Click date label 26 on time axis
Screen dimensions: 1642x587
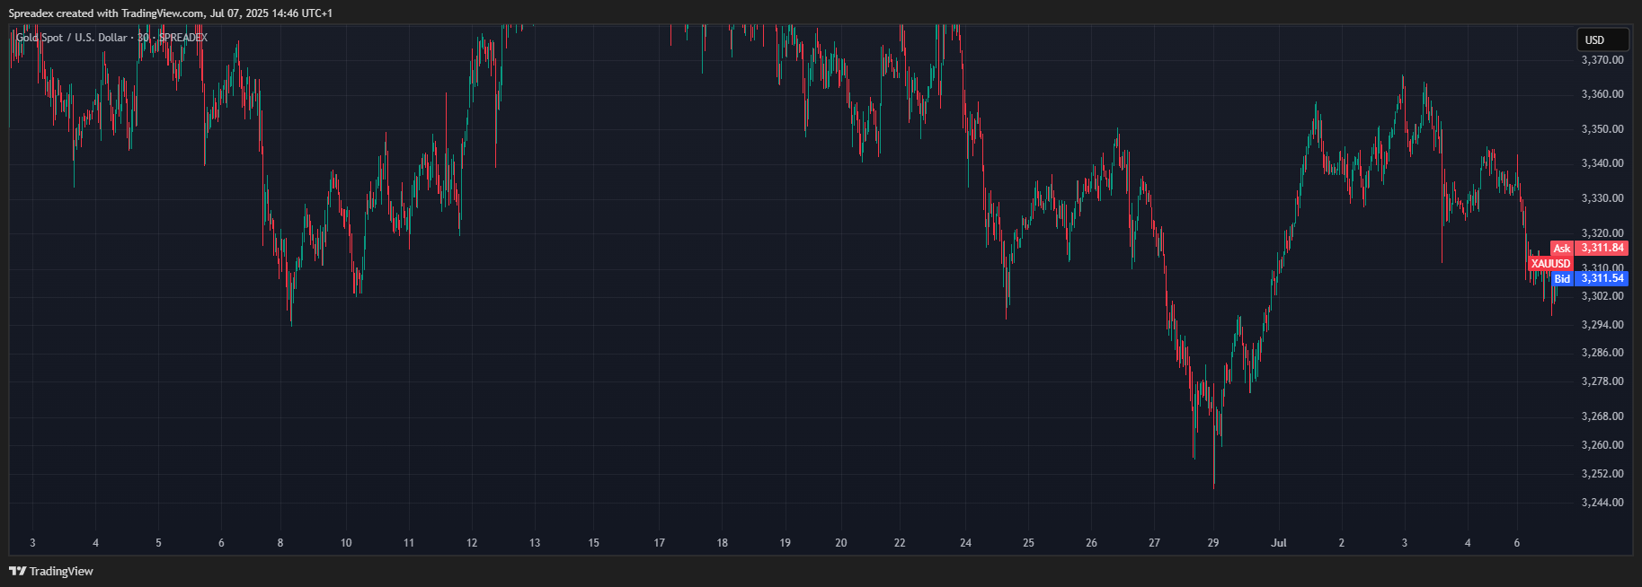1091,543
